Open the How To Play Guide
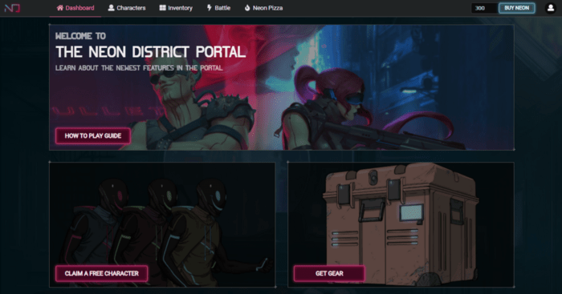This screenshot has height=294, width=562. coord(93,136)
